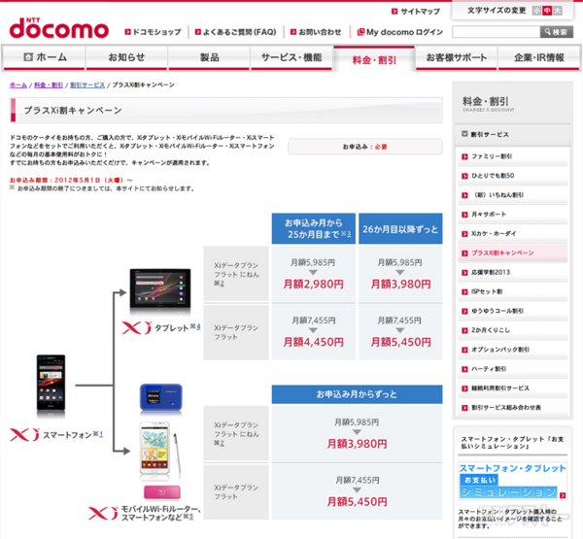Screen dimensions: 583x539
Task: Open サービス・機能 navigation tab
Action: 291,57
